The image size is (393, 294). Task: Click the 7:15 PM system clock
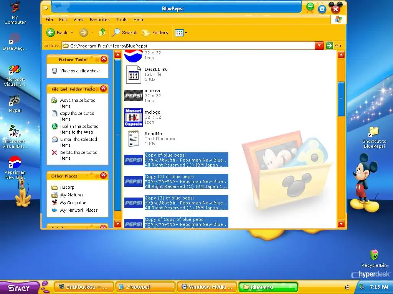pos(379,287)
